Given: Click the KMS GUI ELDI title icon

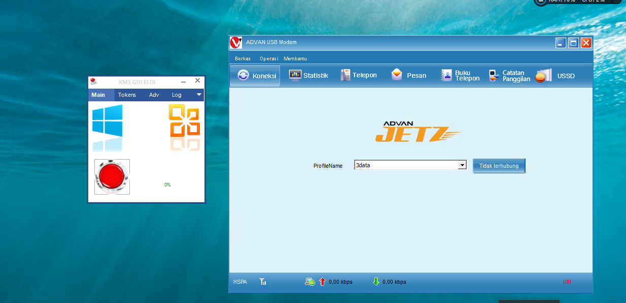Looking at the screenshot, I should [x=93, y=81].
